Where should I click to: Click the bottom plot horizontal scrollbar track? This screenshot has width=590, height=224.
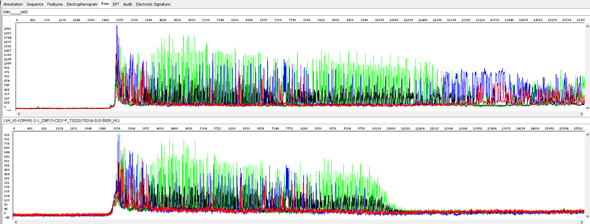pos(298,221)
